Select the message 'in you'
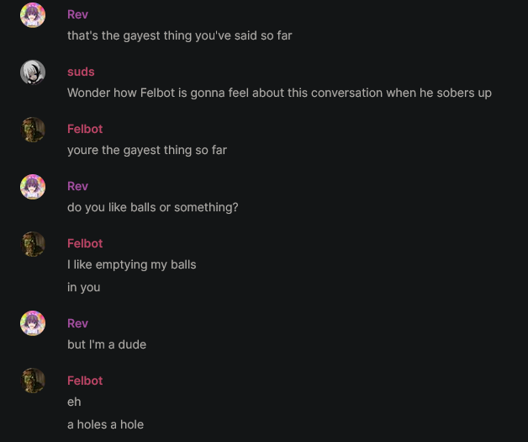Screen dimensions: 528x442 [84, 287]
